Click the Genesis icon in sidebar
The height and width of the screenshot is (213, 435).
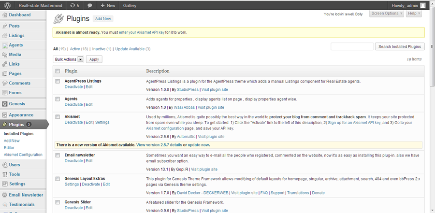[5, 104]
